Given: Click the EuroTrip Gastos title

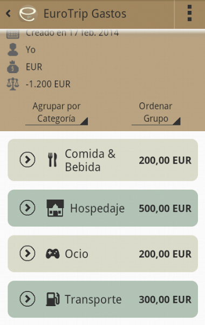Looking at the screenshot, I should (85, 14).
